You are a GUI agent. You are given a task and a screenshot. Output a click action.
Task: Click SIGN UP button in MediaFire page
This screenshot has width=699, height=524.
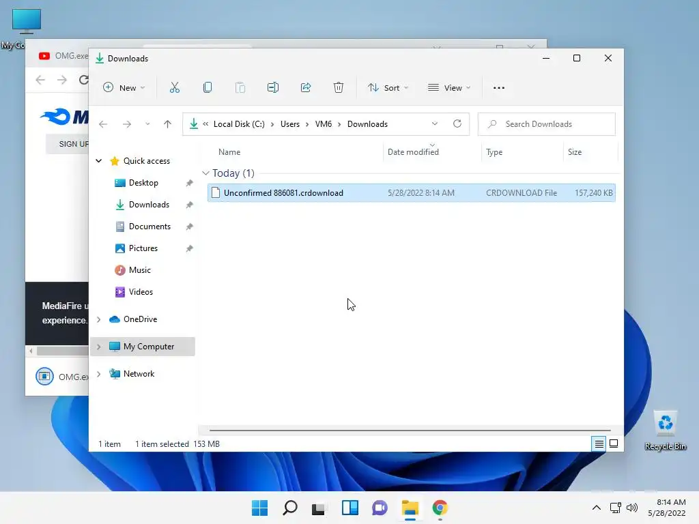click(x=68, y=144)
